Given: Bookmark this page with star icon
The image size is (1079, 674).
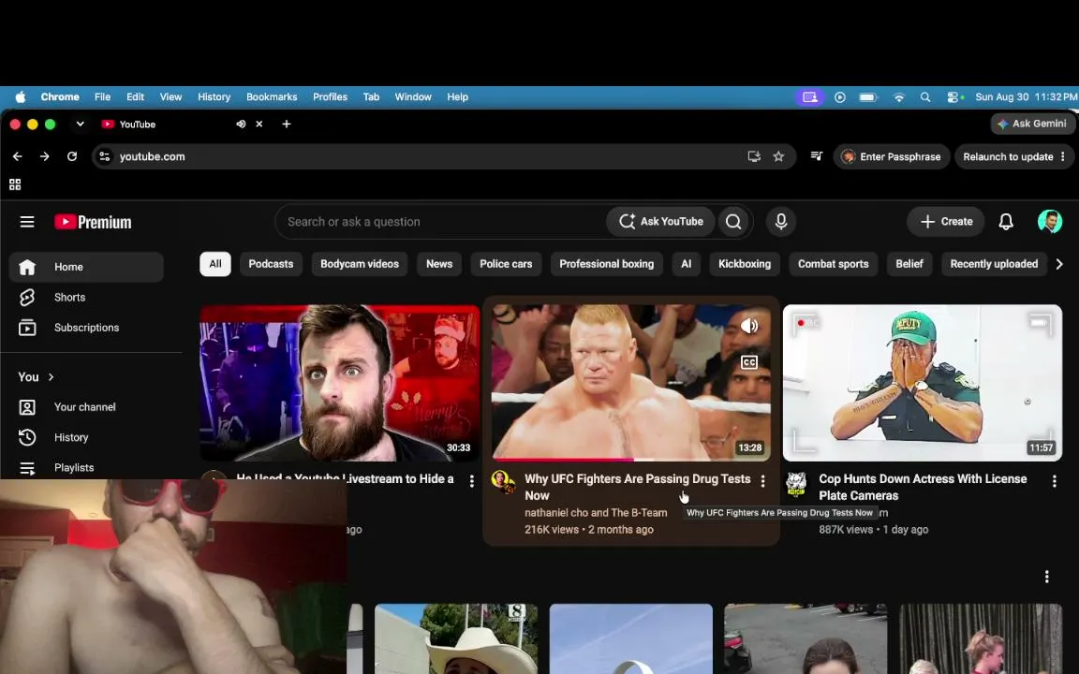Looking at the screenshot, I should click(778, 157).
